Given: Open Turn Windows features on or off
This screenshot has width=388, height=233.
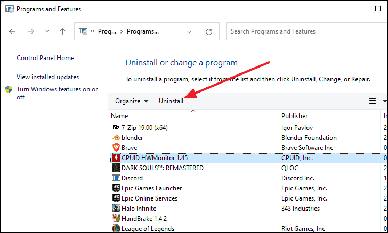Looking at the screenshot, I should 57,93.
